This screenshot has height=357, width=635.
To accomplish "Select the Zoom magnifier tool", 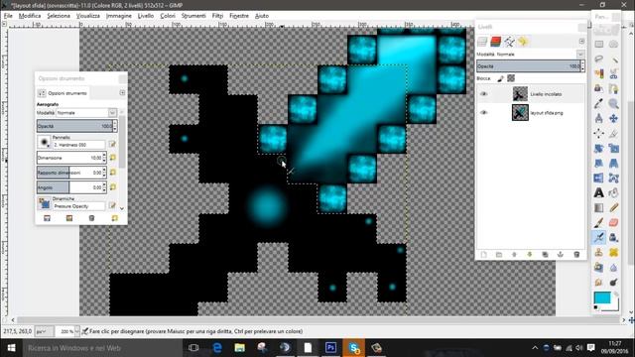I will pos(614,103).
